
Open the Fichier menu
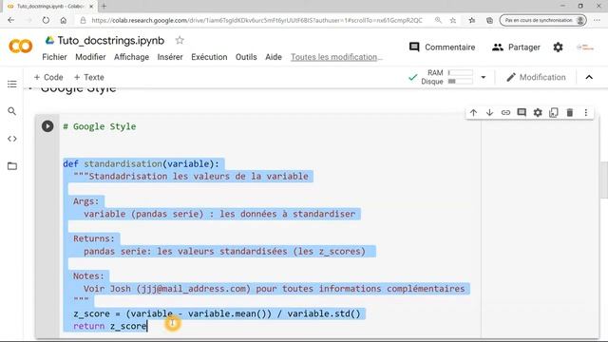click(54, 57)
